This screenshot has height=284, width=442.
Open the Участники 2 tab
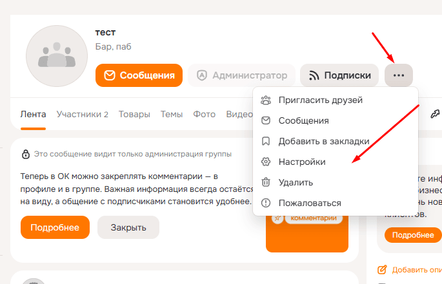(83, 114)
